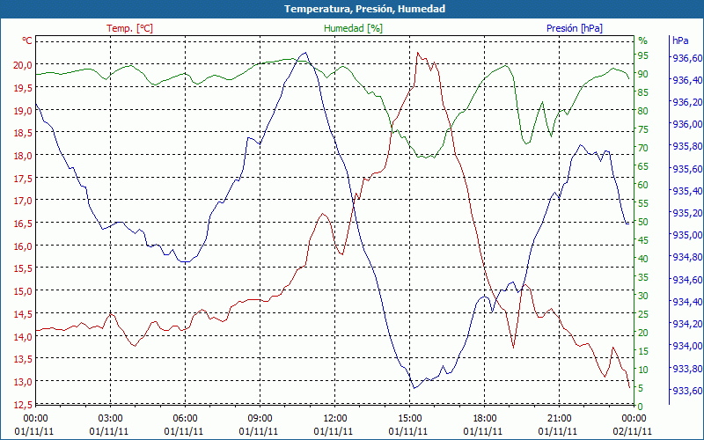Click the '15:00' time axis label
The width and height of the screenshot is (704, 440).
pyautogui.click(x=409, y=419)
